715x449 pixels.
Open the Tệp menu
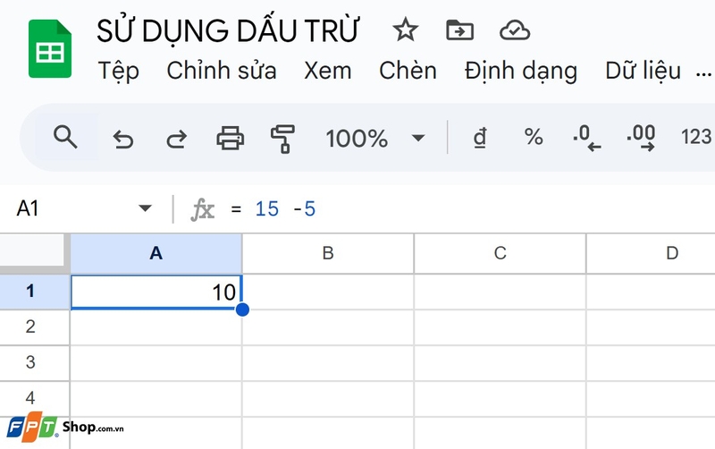[x=119, y=72]
